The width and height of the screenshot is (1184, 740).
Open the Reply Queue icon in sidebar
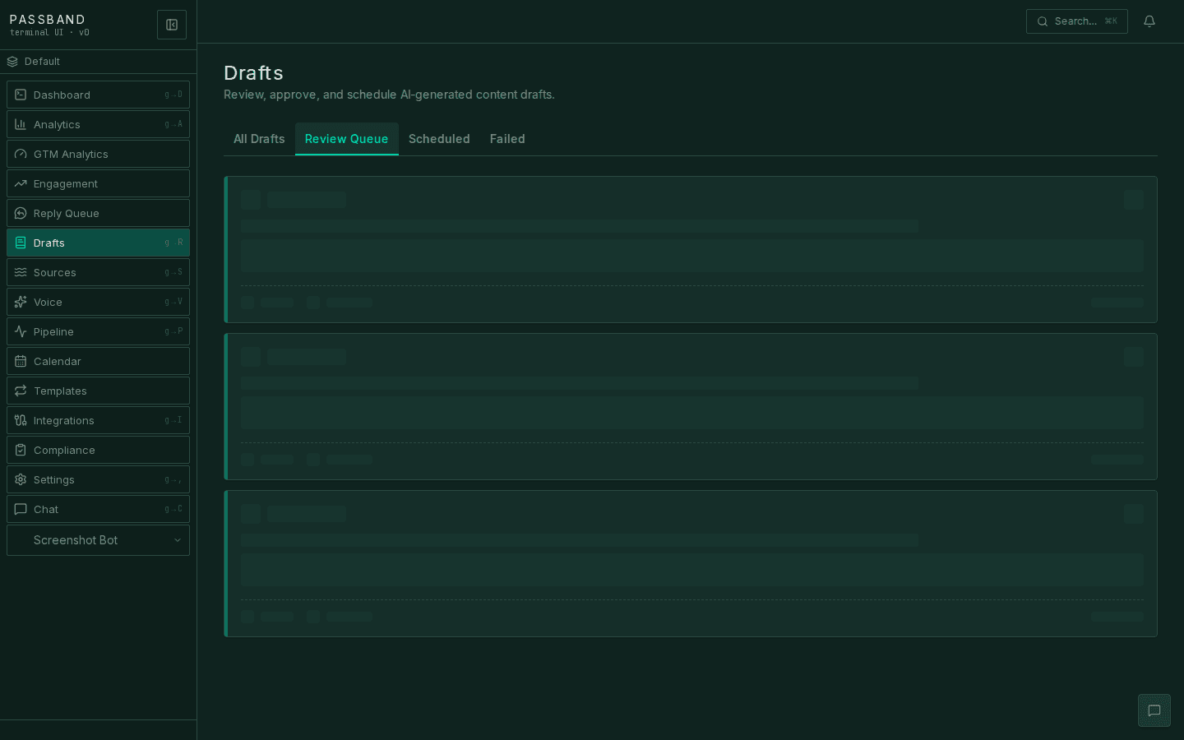pos(20,213)
